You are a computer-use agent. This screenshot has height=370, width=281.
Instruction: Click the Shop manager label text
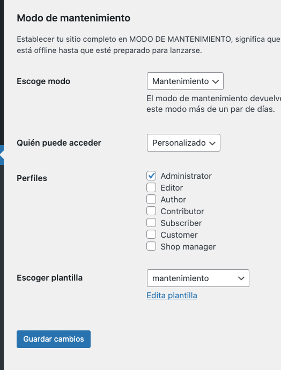[188, 247]
